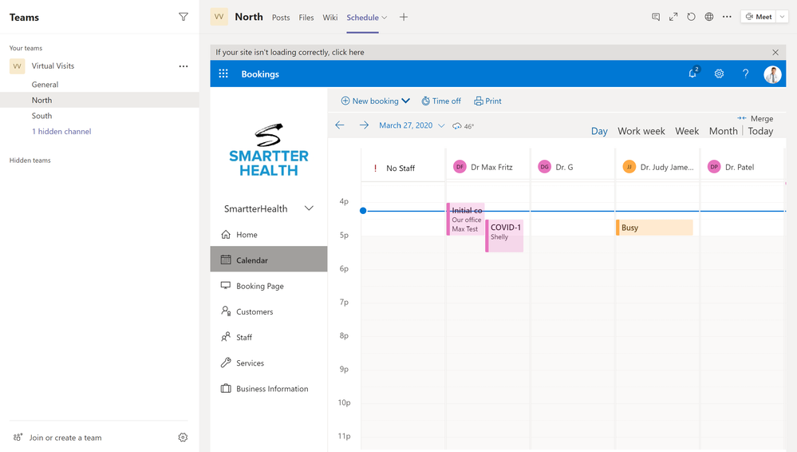Open more options for Virtual Visits team

[x=183, y=66]
